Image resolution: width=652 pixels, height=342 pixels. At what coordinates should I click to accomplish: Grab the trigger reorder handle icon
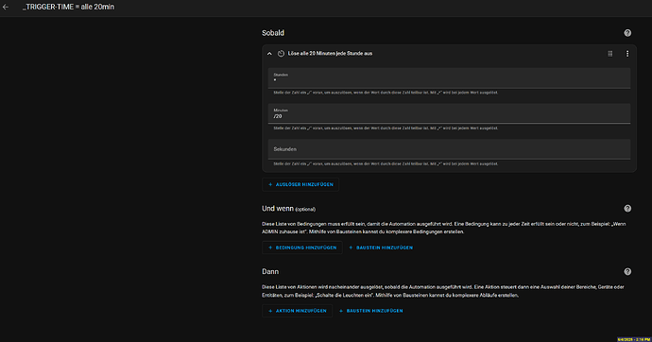[x=610, y=54]
